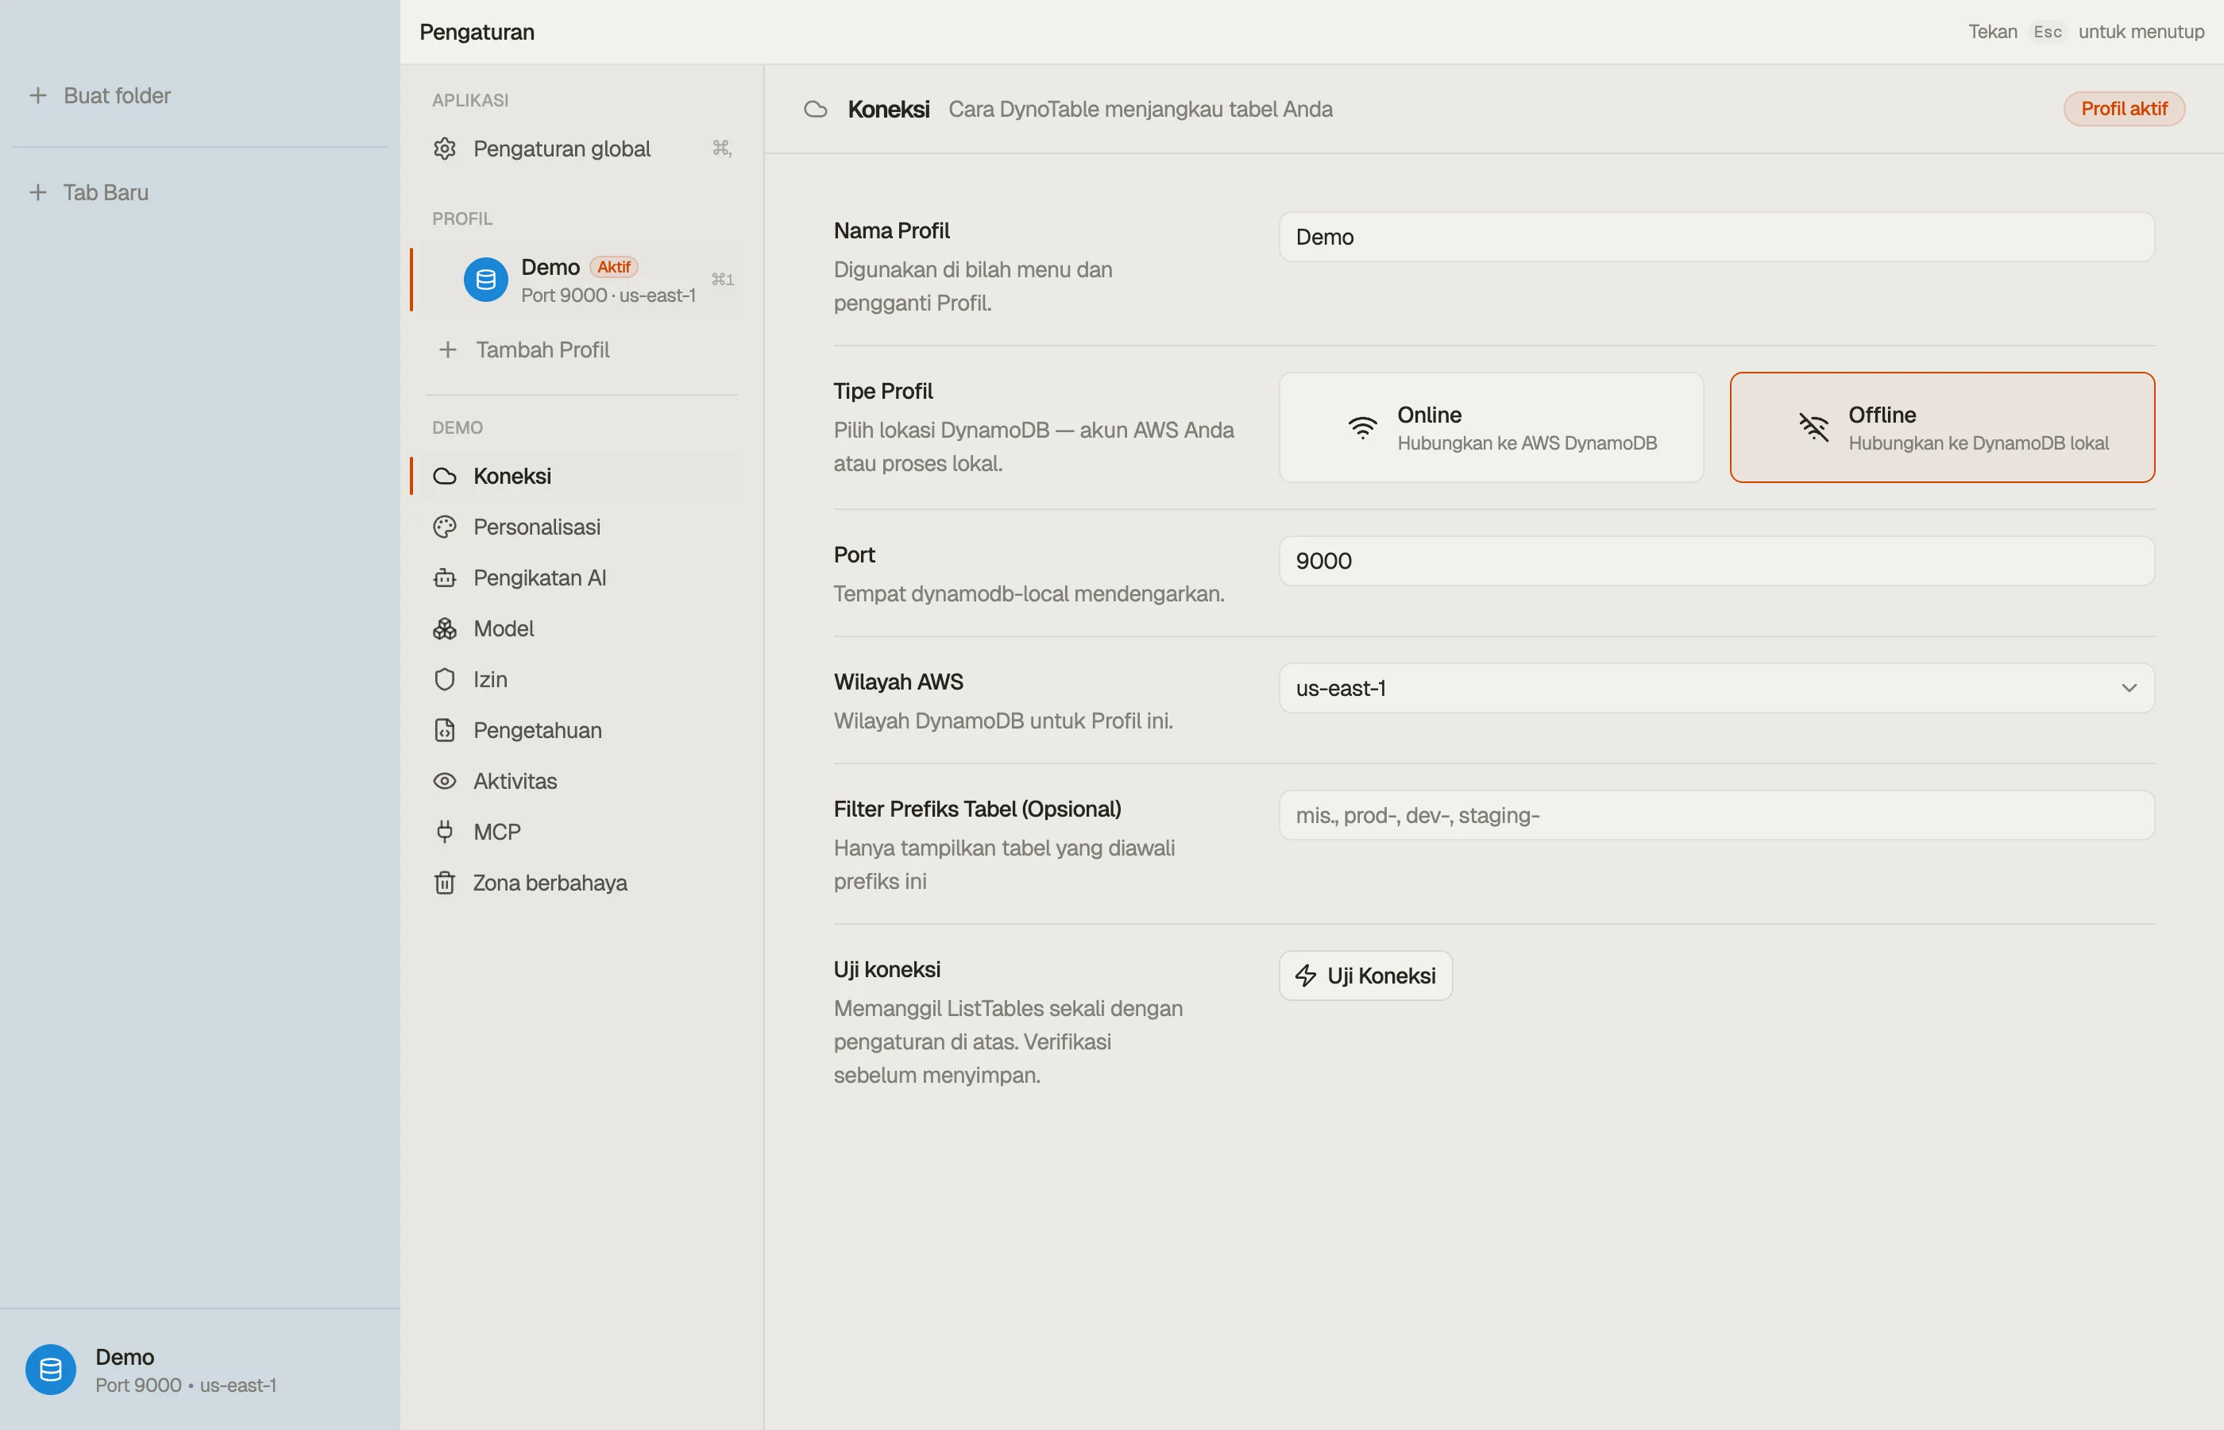Viewport: 2224px width, 1430px height.
Task: Click the robot icon for Pengikatan AI
Action: 445,578
